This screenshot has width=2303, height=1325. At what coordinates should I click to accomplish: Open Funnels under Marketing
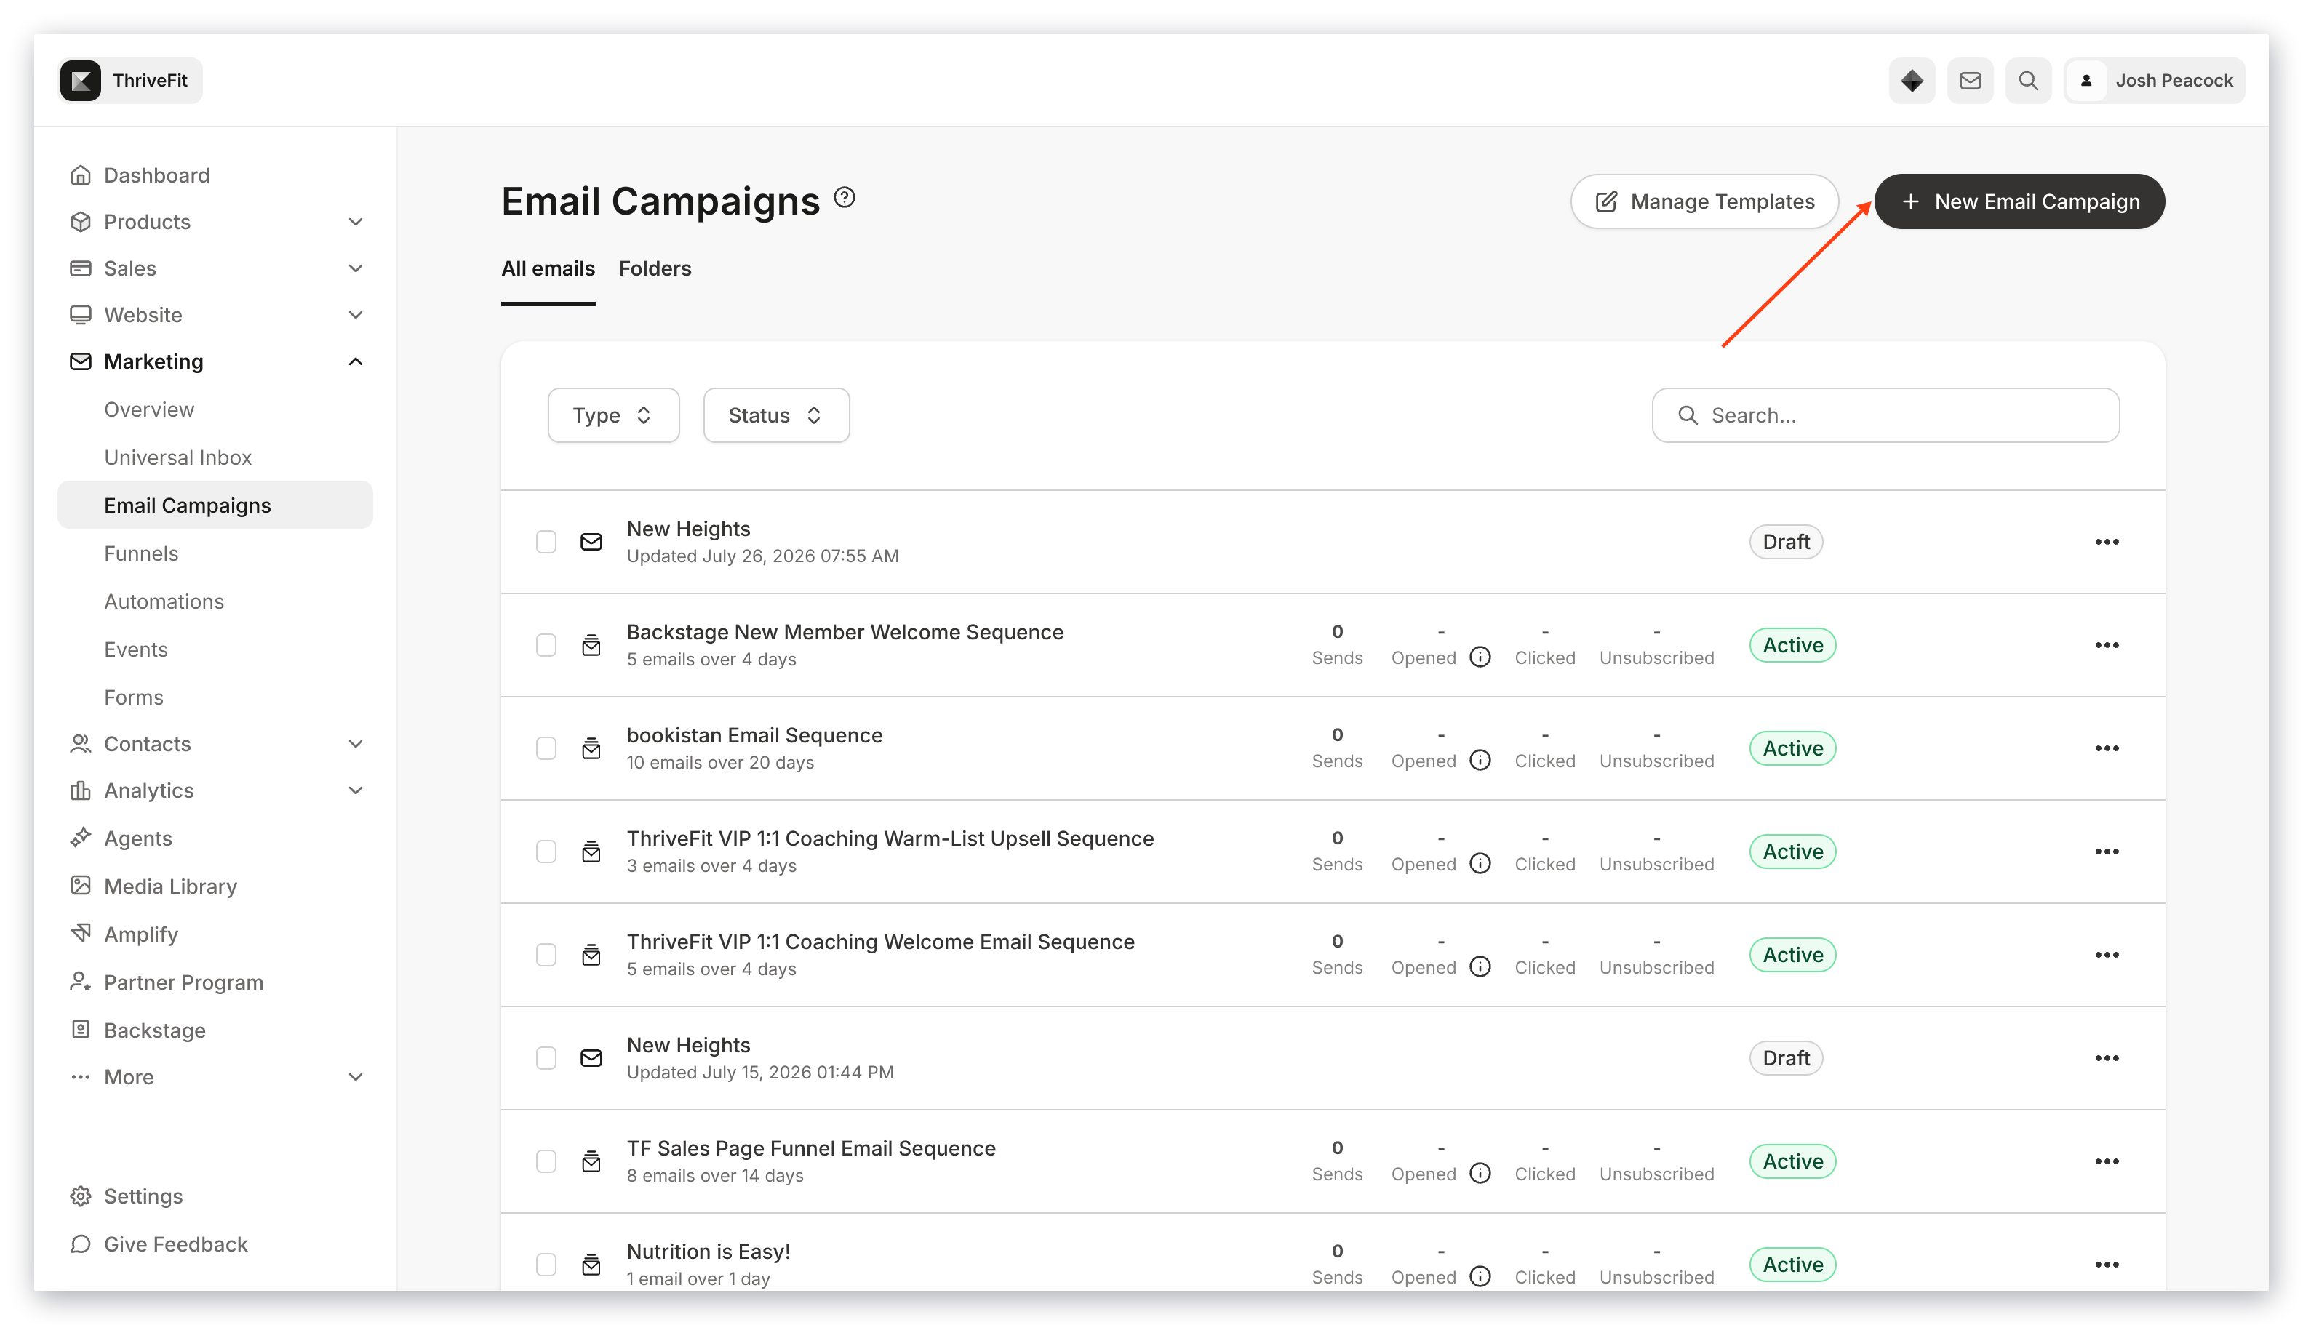point(141,553)
